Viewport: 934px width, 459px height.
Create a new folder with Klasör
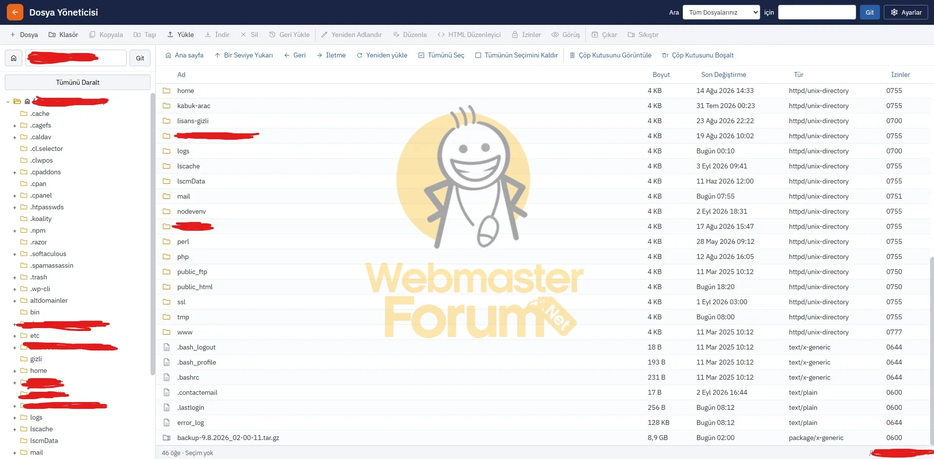(63, 35)
